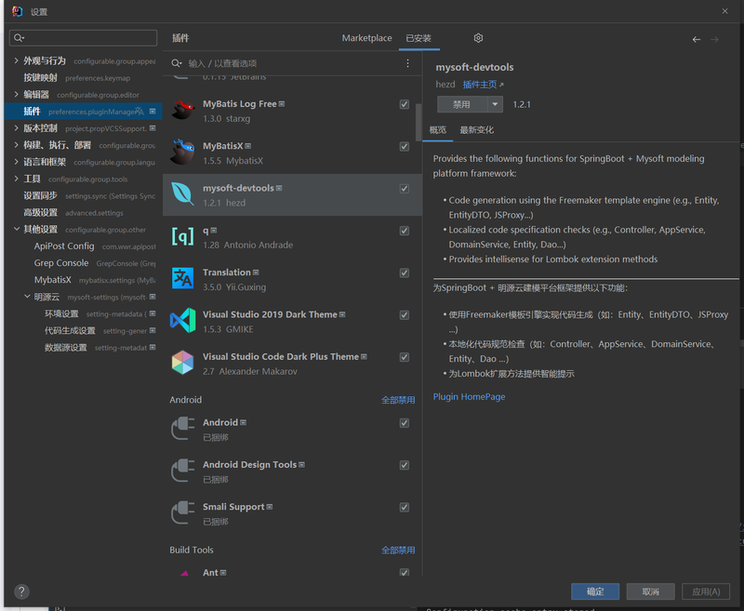Open the plugin settings gear menu
This screenshot has width=744, height=611.
coord(478,38)
